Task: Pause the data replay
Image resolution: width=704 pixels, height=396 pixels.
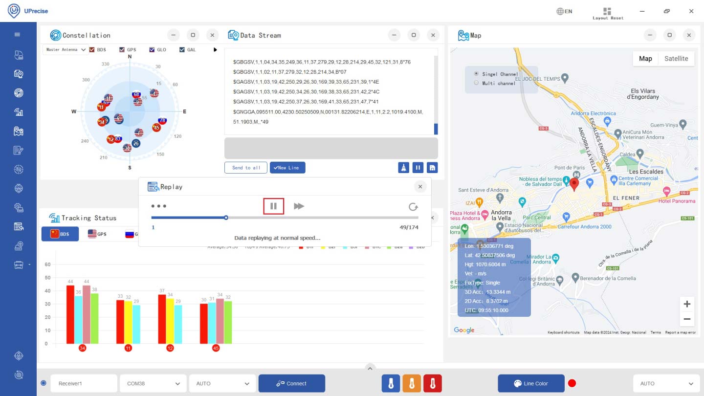Action: coord(273,206)
